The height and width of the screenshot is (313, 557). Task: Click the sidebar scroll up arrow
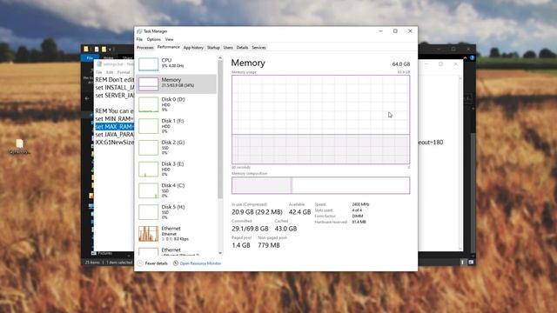pos(220,57)
